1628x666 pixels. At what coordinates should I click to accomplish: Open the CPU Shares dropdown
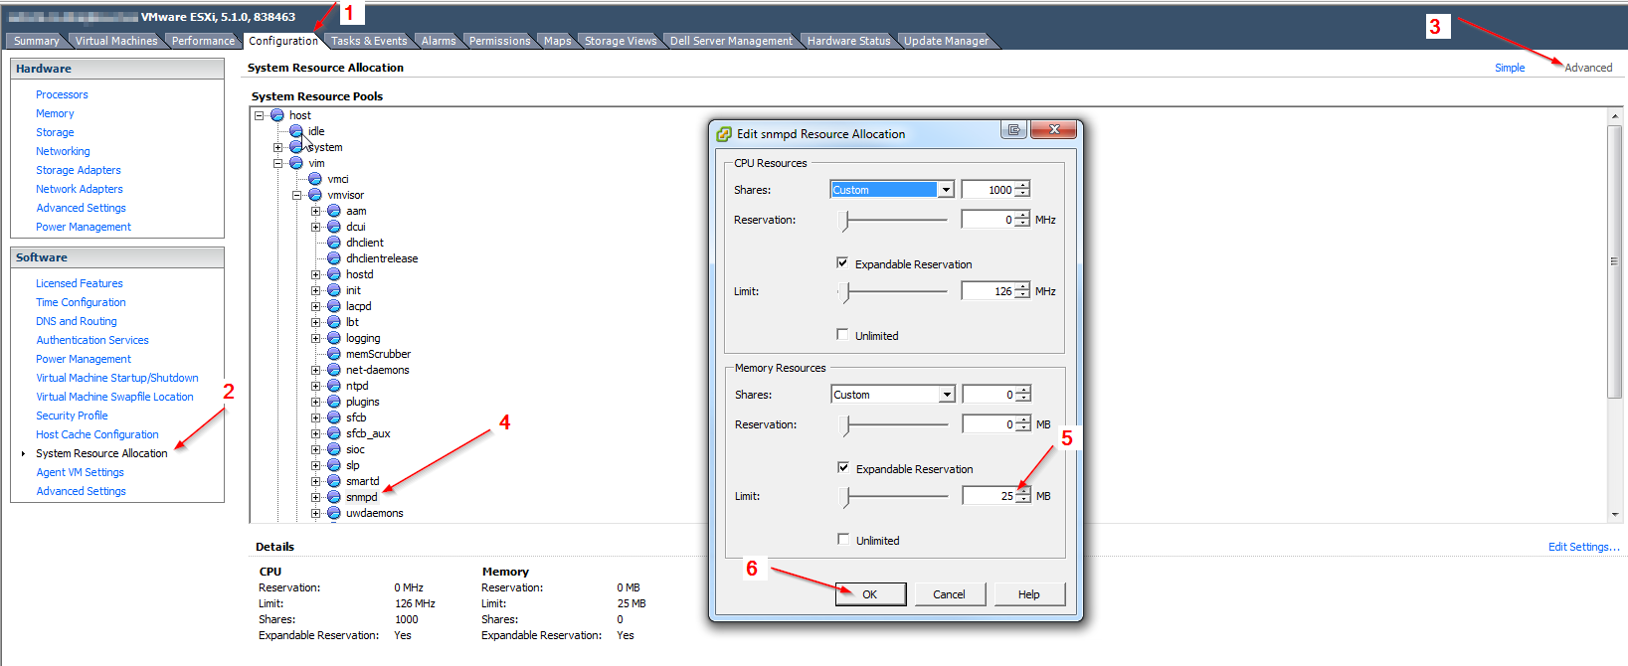pyautogui.click(x=946, y=190)
